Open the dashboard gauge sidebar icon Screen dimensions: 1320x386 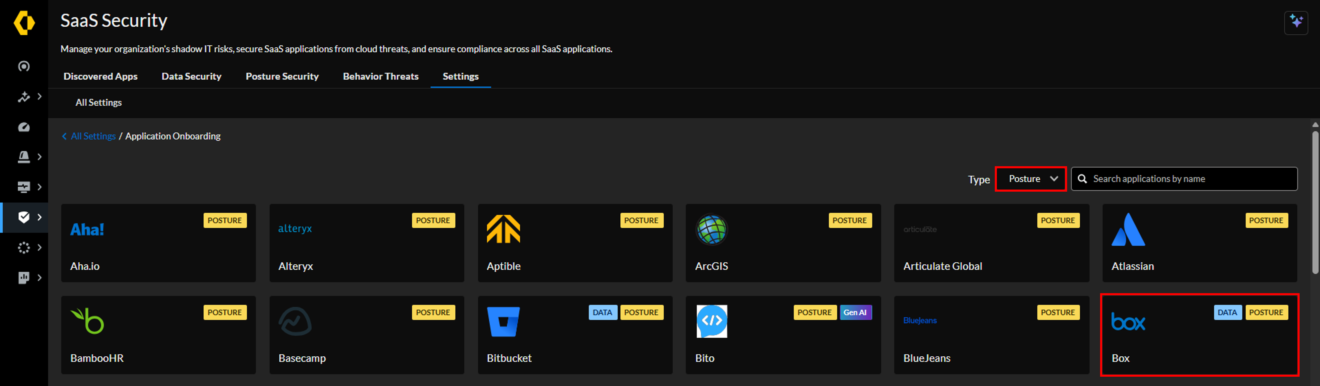pyautogui.click(x=24, y=127)
